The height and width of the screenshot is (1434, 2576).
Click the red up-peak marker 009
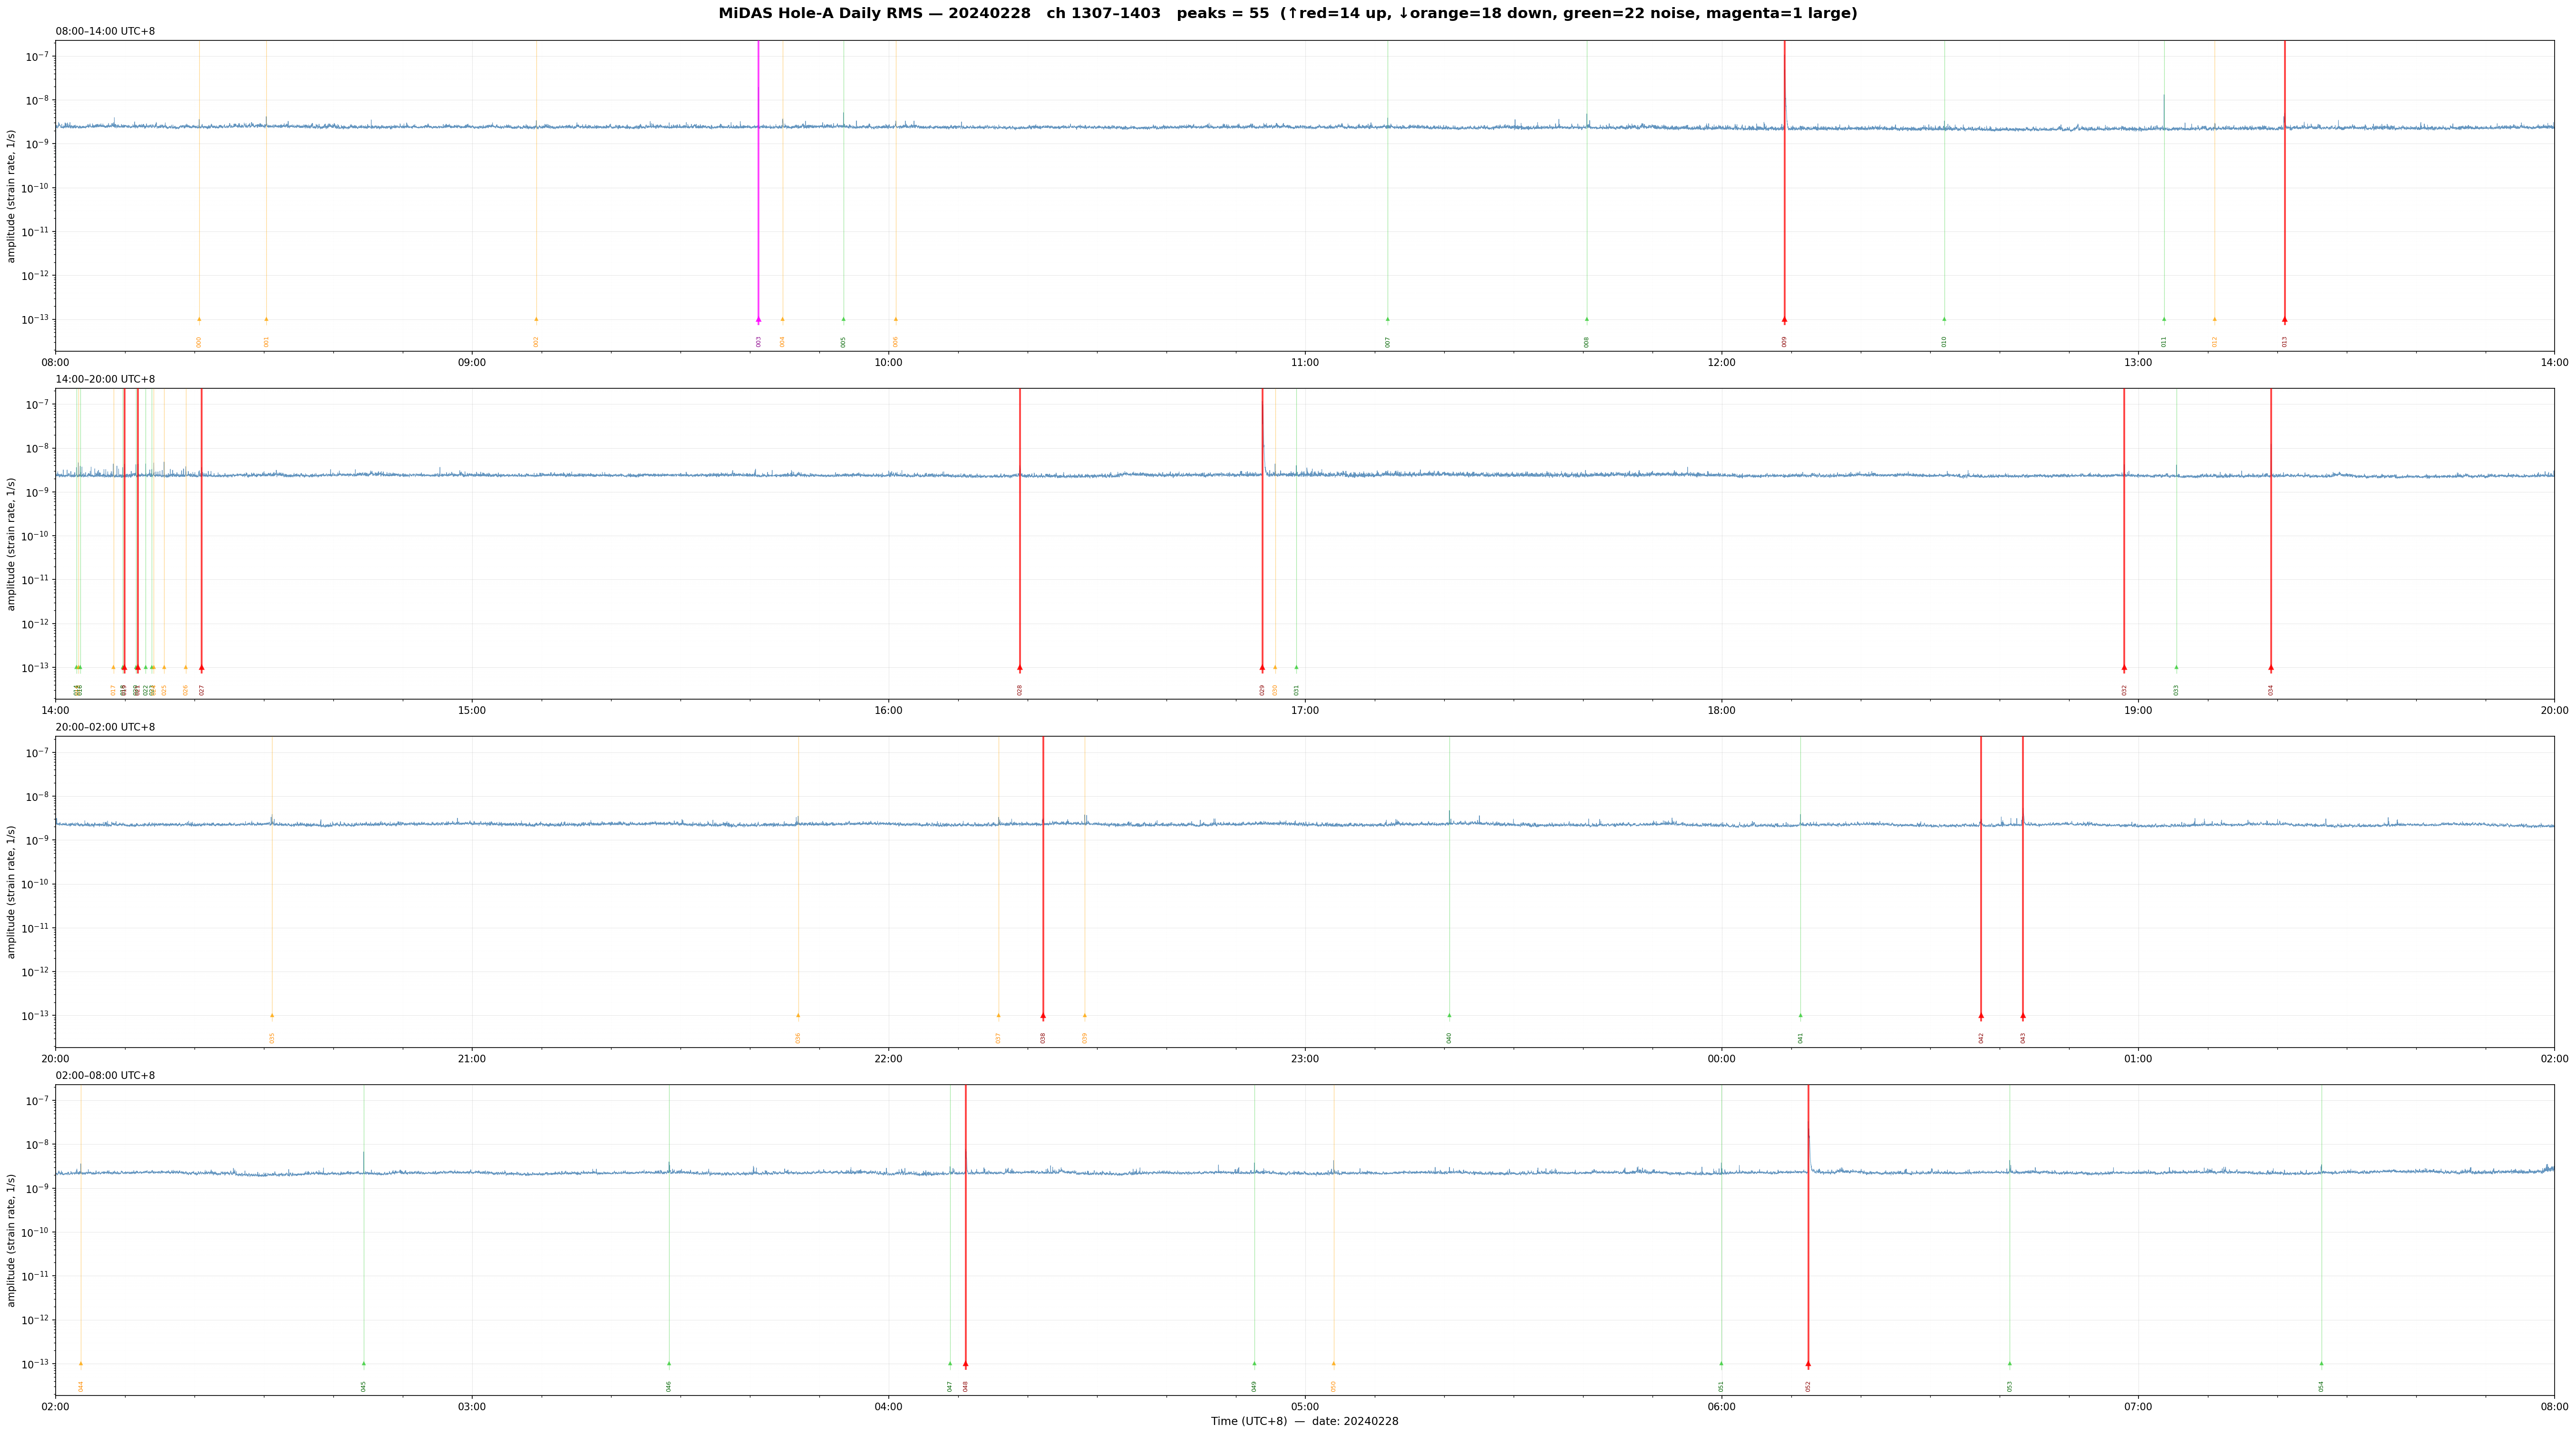click(1784, 320)
